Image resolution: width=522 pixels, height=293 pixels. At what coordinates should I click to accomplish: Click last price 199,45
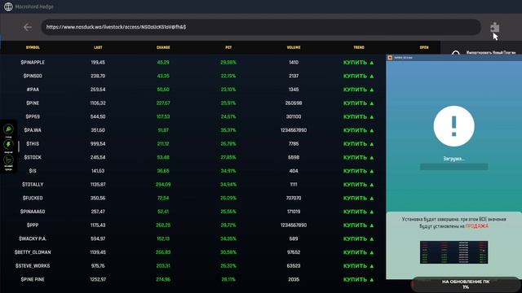click(98, 63)
